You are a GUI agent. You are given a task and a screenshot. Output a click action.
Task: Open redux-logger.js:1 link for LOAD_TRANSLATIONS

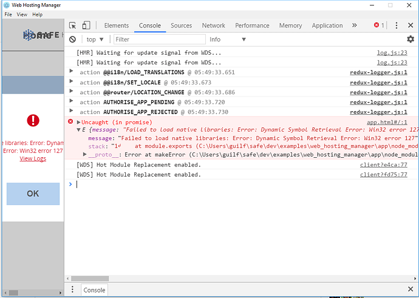[x=379, y=72]
